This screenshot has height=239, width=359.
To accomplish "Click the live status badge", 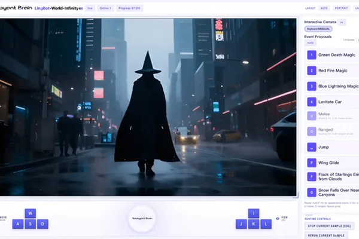I will 90,8.
